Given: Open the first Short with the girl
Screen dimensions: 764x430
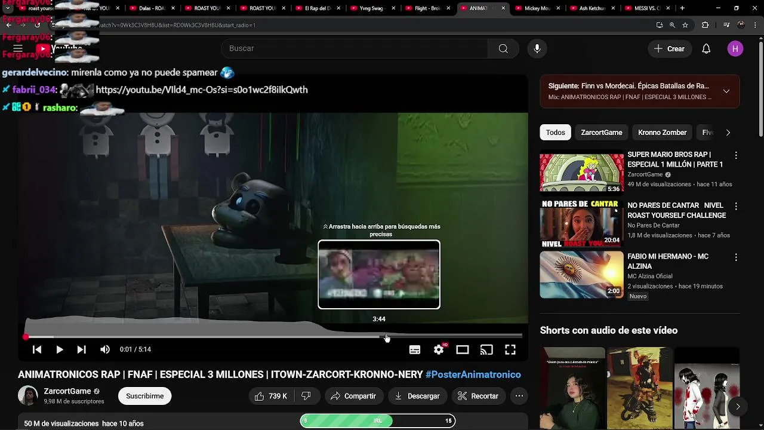Looking at the screenshot, I should coord(573,388).
